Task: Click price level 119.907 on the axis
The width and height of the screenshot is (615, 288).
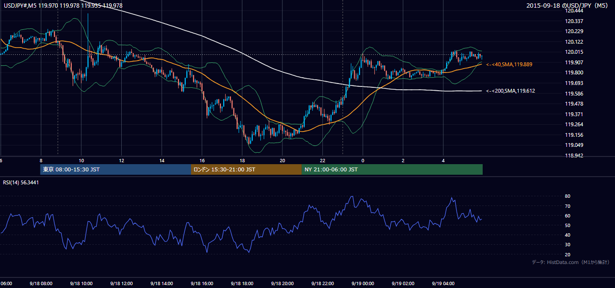Action: [575, 62]
